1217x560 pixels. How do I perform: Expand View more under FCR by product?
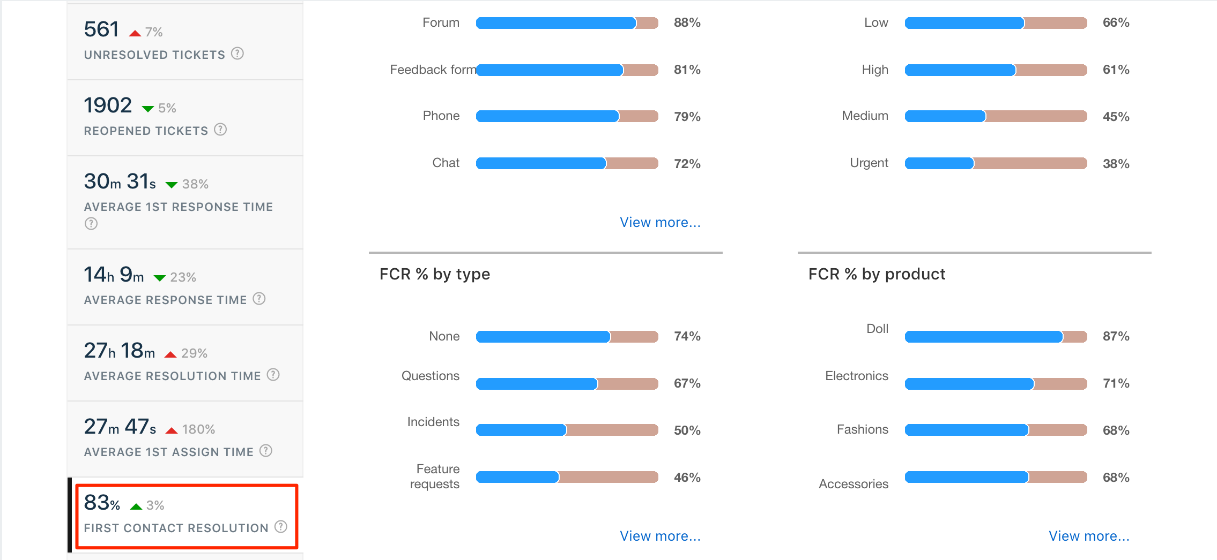tap(1089, 536)
